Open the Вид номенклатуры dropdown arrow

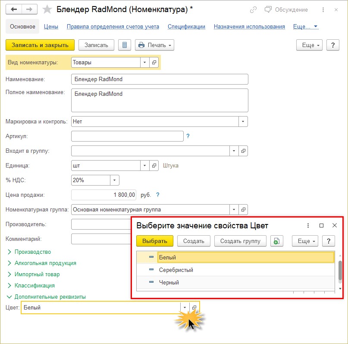coord(144,63)
